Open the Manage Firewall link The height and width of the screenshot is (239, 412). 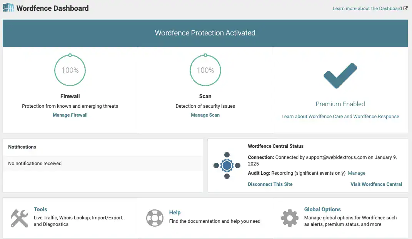(70, 115)
